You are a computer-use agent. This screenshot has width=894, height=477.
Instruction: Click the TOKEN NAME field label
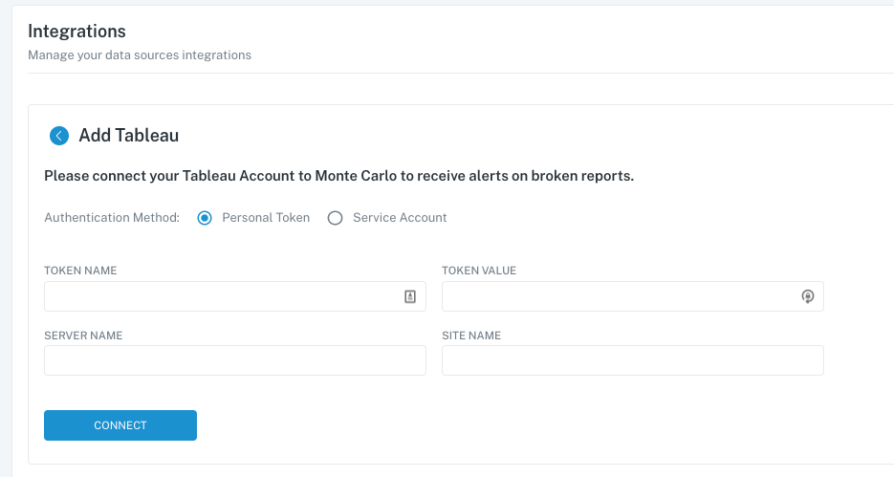(80, 271)
